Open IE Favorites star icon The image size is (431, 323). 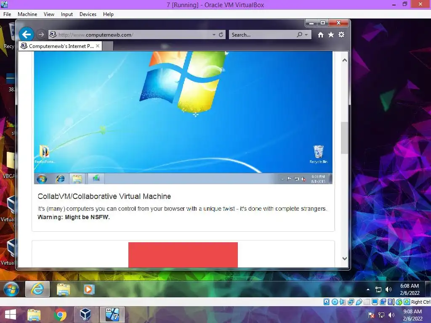pos(331,35)
